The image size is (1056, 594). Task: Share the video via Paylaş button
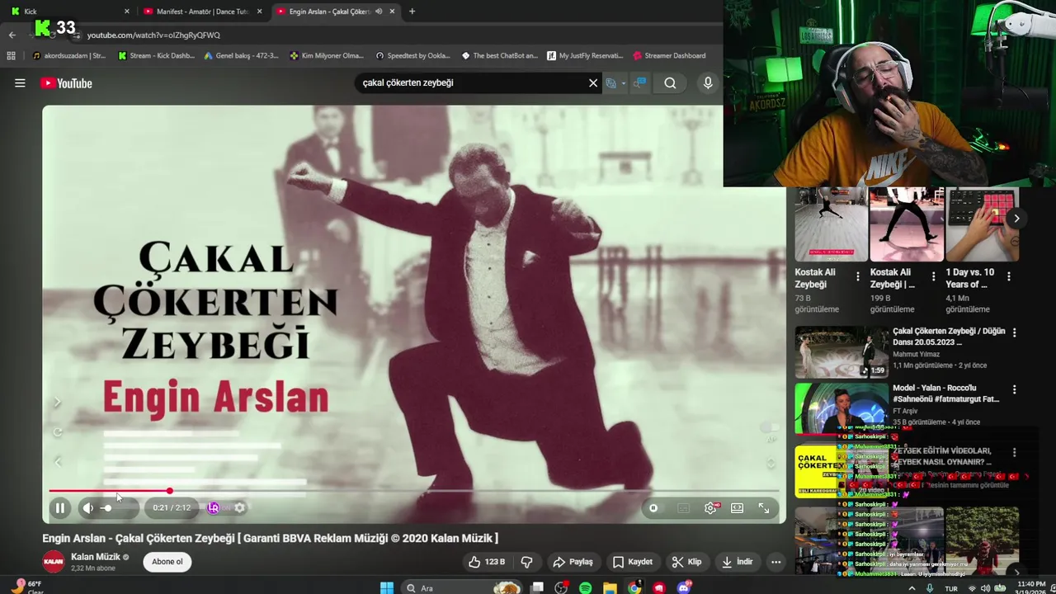point(573,562)
